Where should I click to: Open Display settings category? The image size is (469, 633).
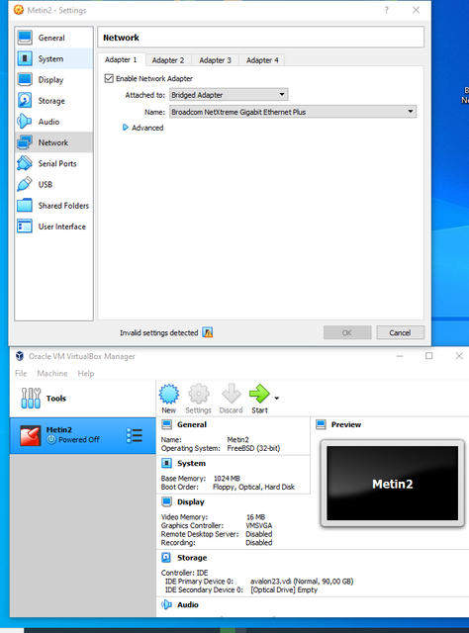click(53, 79)
